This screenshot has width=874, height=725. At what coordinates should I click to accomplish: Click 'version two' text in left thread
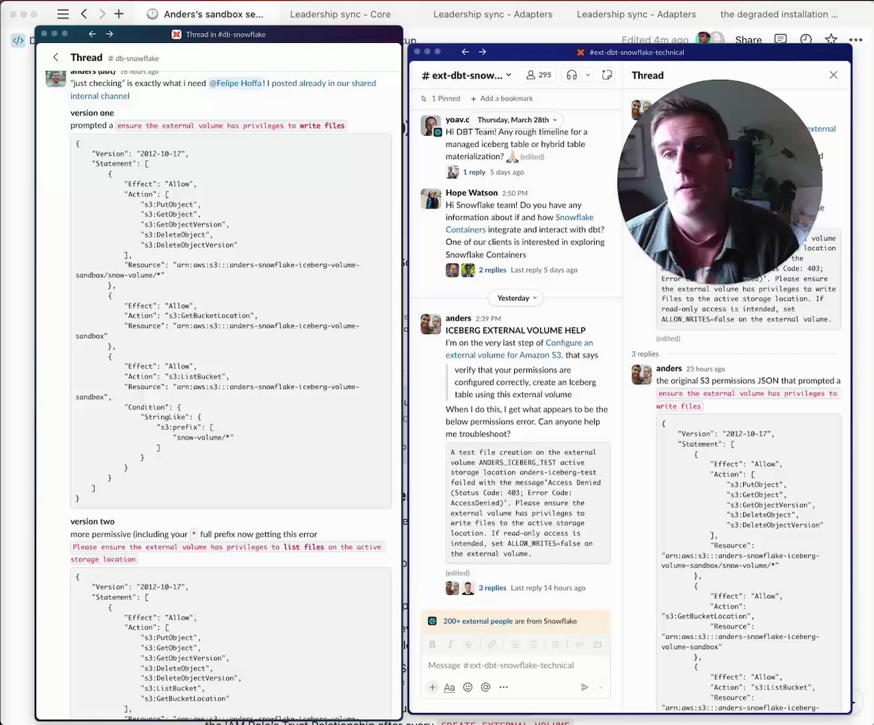tap(92, 522)
